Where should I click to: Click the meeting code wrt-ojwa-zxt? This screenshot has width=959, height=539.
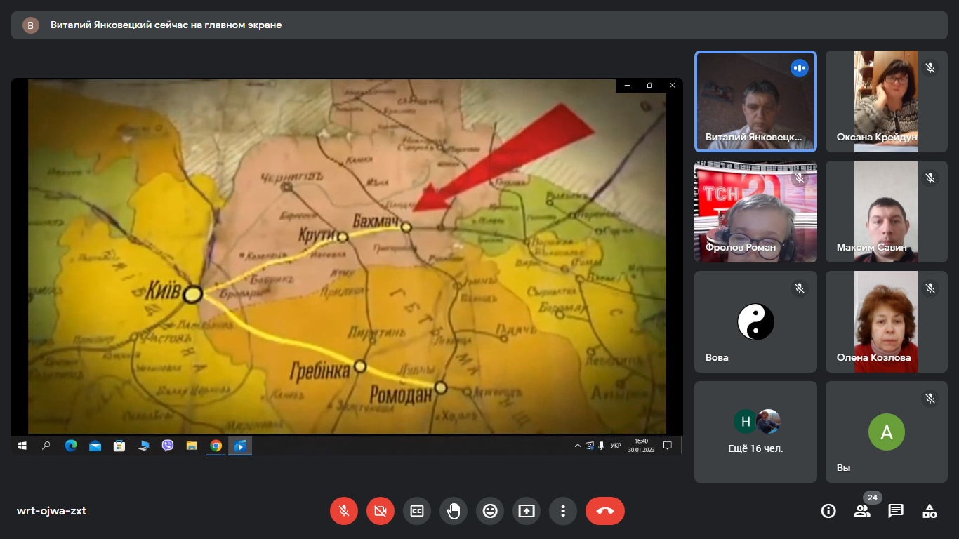pos(51,511)
